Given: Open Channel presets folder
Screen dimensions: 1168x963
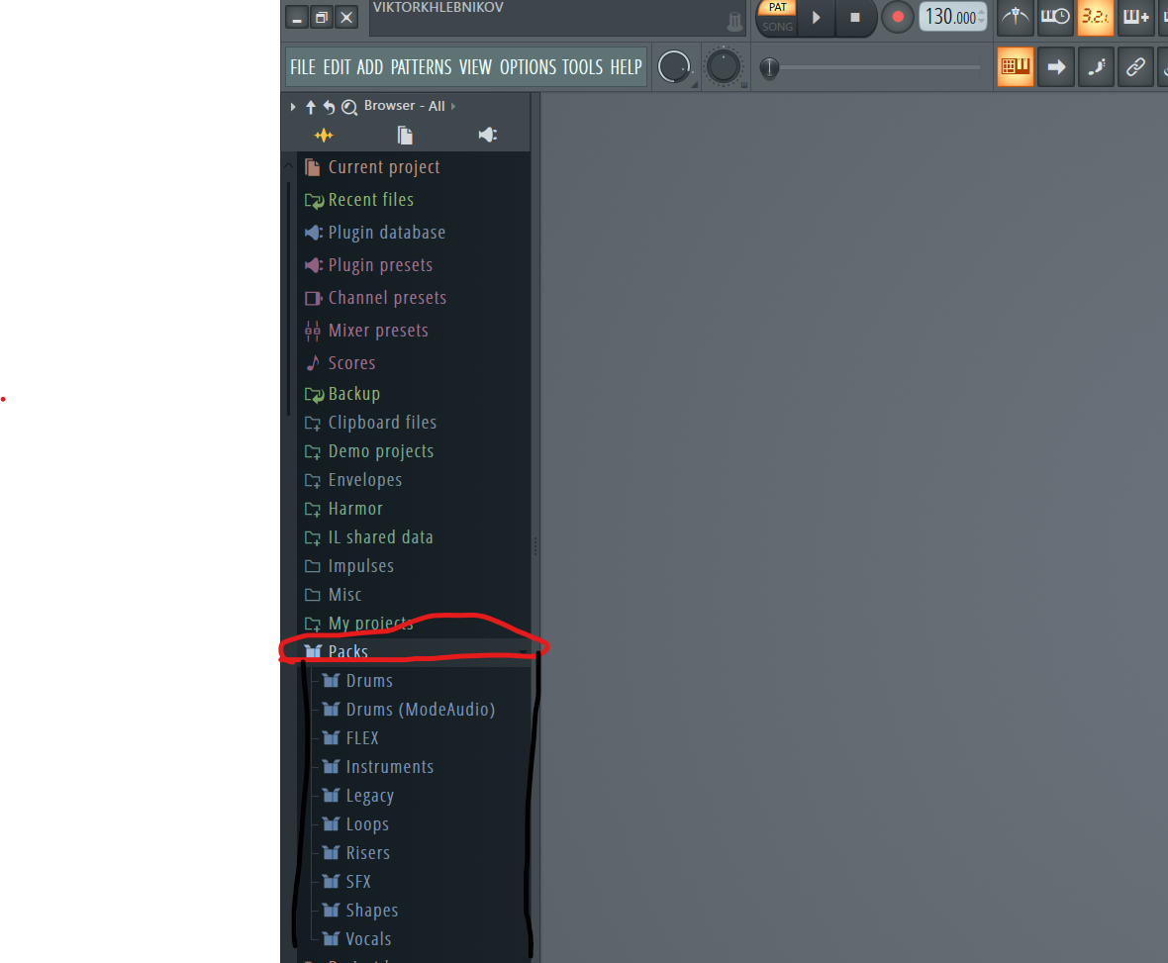Looking at the screenshot, I should [414, 298].
